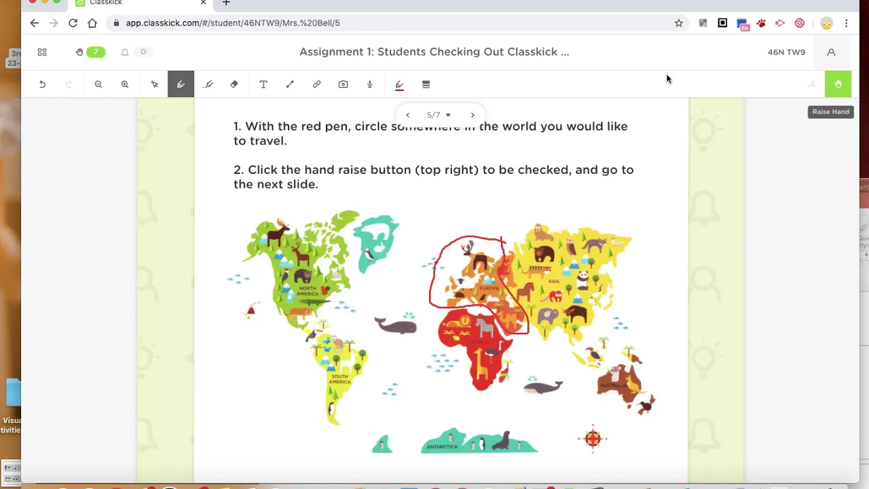Go forward in the browser
Viewport: 869px width, 489px height.
coord(54,23)
